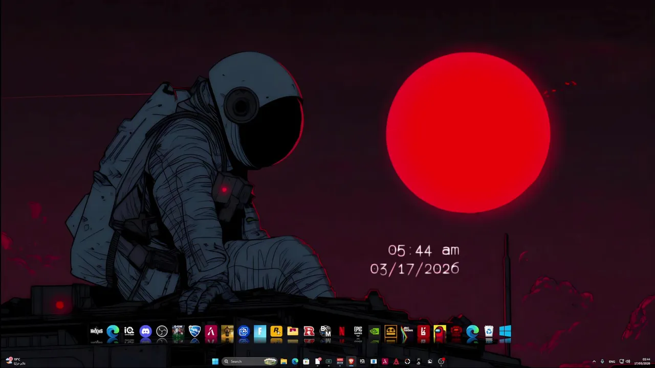The image size is (655, 368).
Task: Open the iQ app in the dock
Action: point(129,332)
